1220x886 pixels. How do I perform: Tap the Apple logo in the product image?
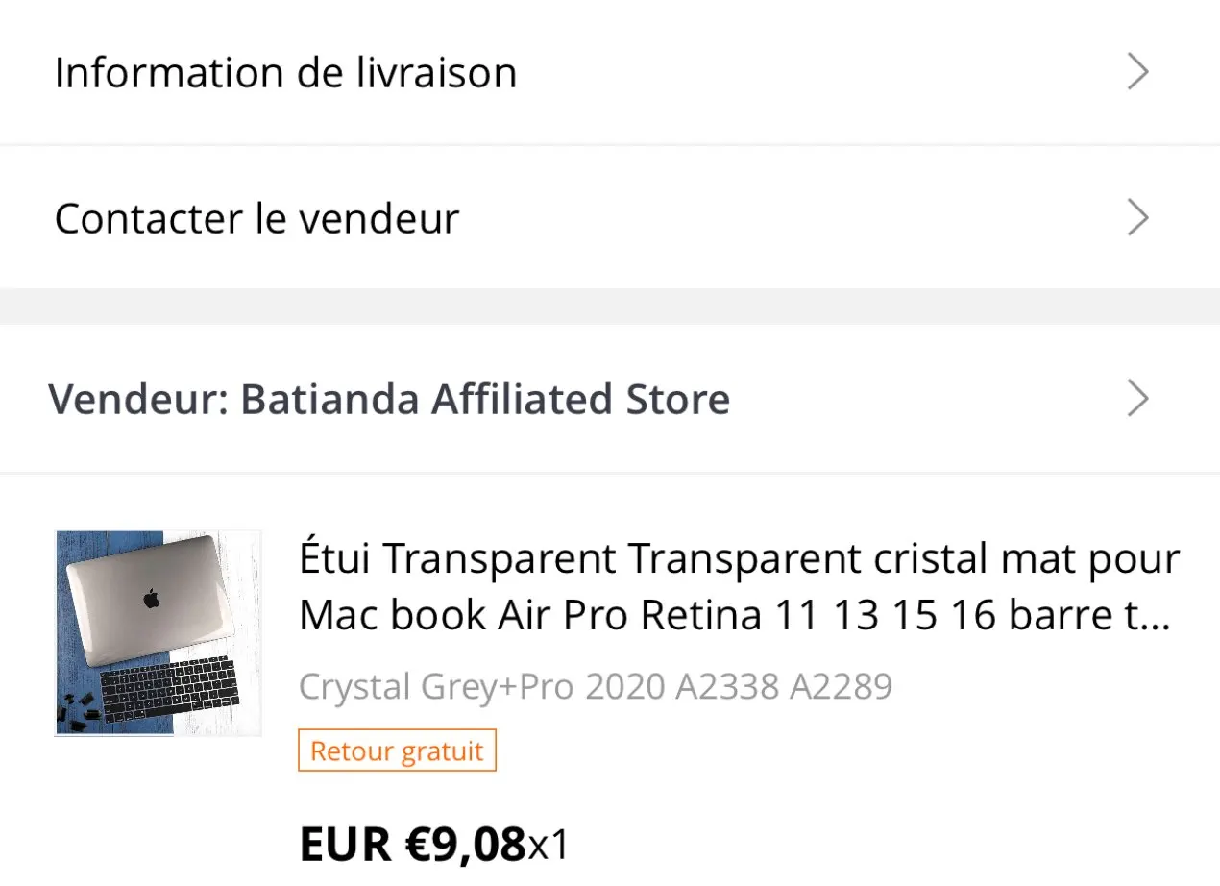pyautogui.click(x=150, y=600)
